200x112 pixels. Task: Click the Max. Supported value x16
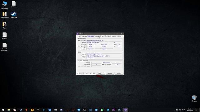point(117,64)
